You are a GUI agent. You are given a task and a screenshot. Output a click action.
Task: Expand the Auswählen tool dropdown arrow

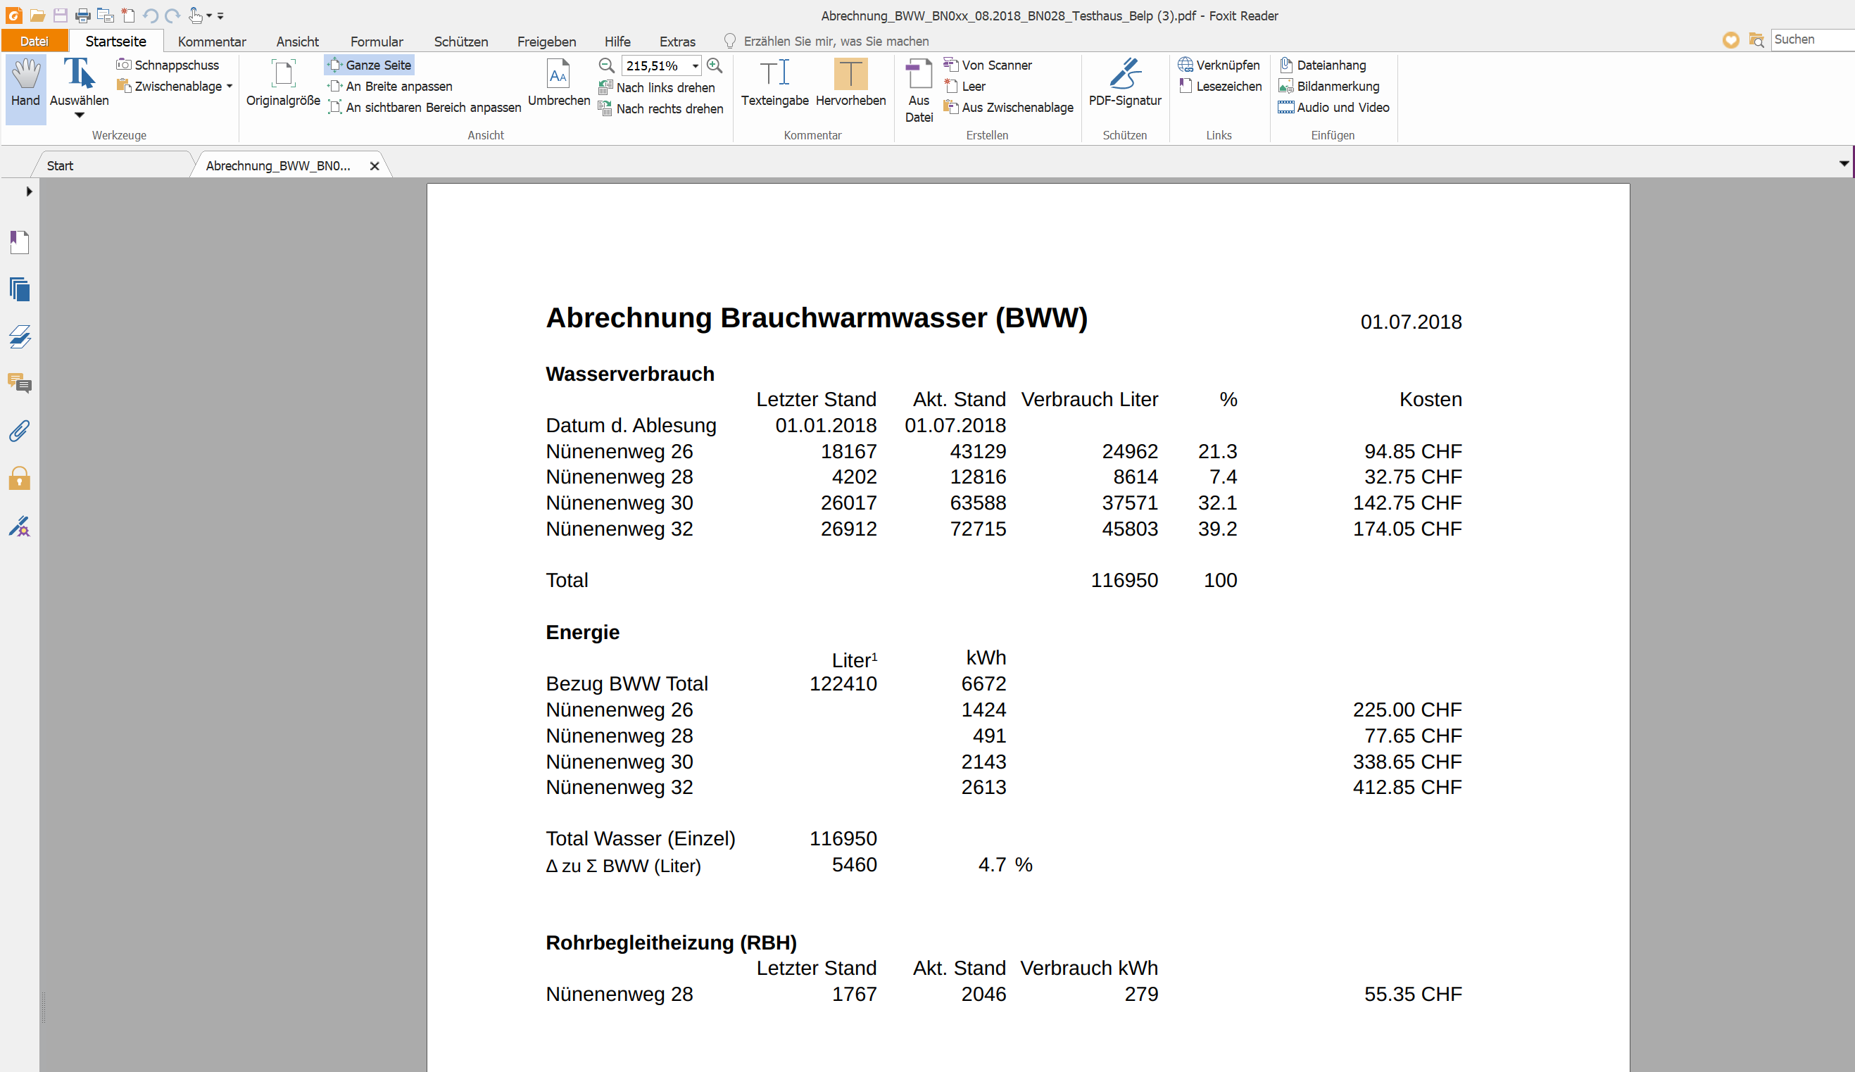[80, 115]
